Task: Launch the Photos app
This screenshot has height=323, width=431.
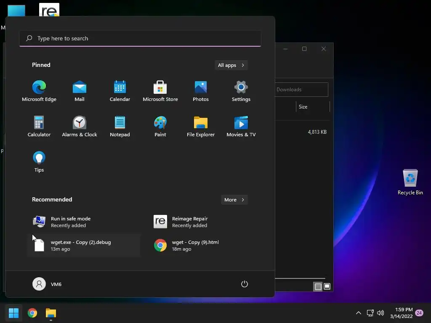Action: click(201, 91)
